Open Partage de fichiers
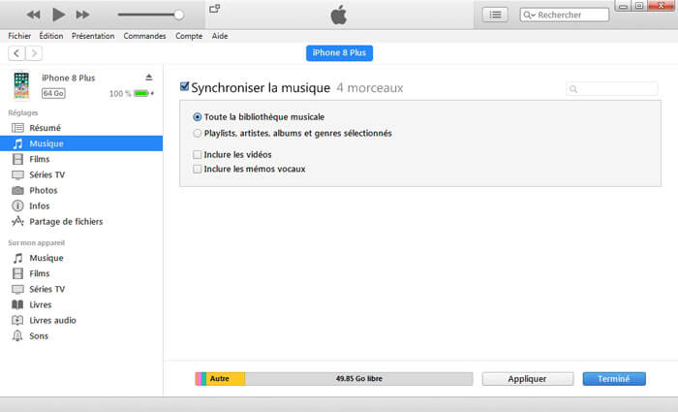678x412 pixels. (x=81, y=221)
